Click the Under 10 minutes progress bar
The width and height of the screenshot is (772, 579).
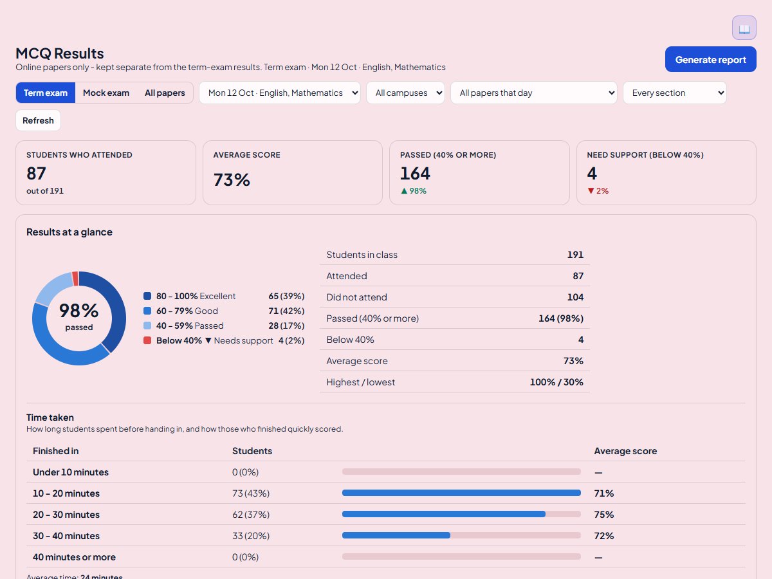coord(461,472)
